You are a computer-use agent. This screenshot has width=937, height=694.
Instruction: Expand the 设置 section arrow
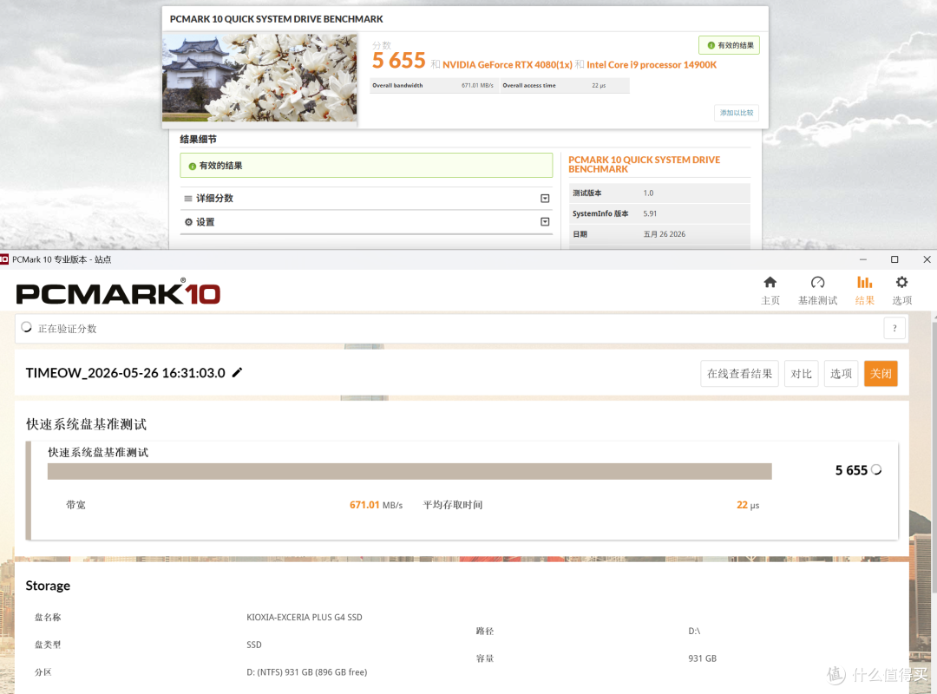pos(545,222)
